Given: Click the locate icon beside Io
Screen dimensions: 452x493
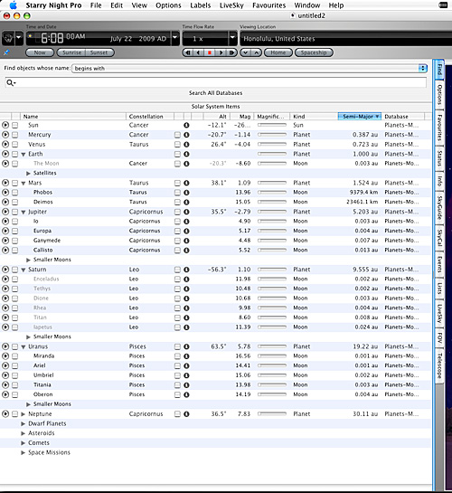Looking at the screenshot, I should pos(5,221).
